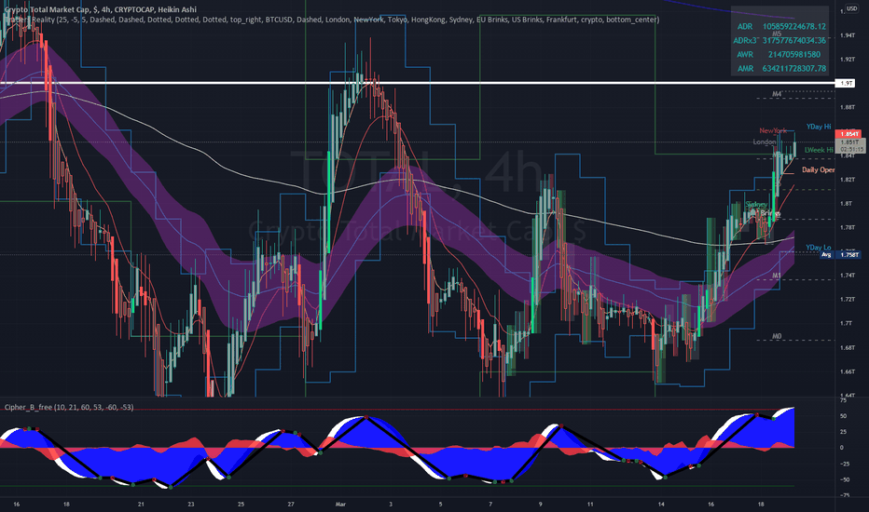Click the 1.94T price axis label
Image resolution: width=869 pixels, height=512 pixels.
(x=847, y=35)
